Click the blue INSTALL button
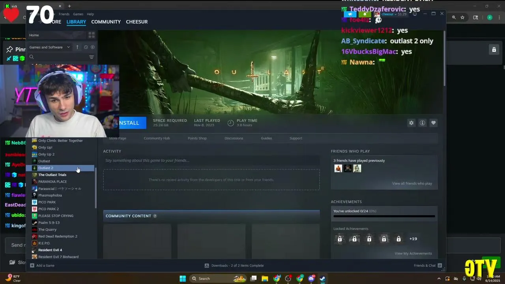505x284 pixels. click(132, 123)
